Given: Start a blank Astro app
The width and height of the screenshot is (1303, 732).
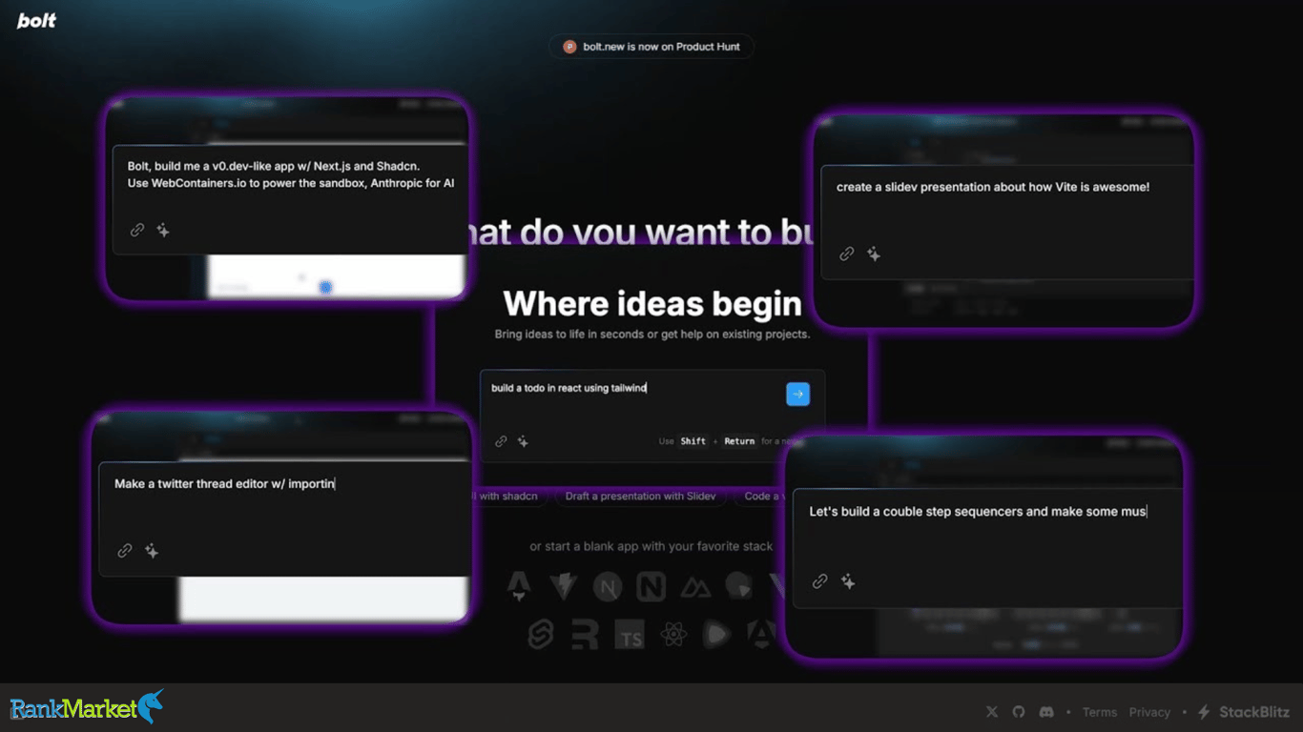Looking at the screenshot, I should tap(519, 586).
